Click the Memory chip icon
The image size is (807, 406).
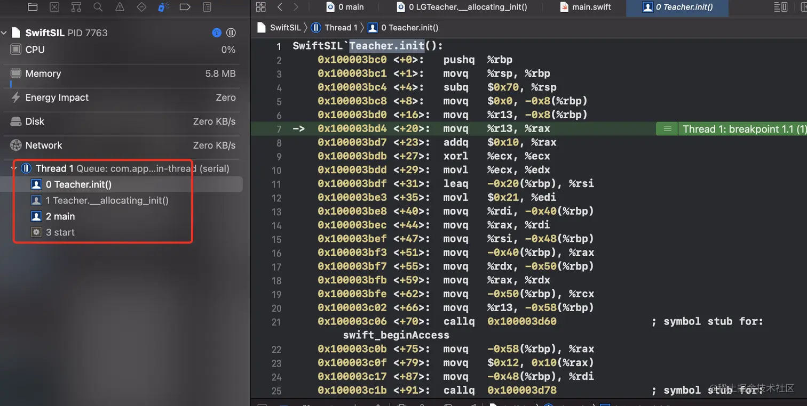[x=16, y=74]
